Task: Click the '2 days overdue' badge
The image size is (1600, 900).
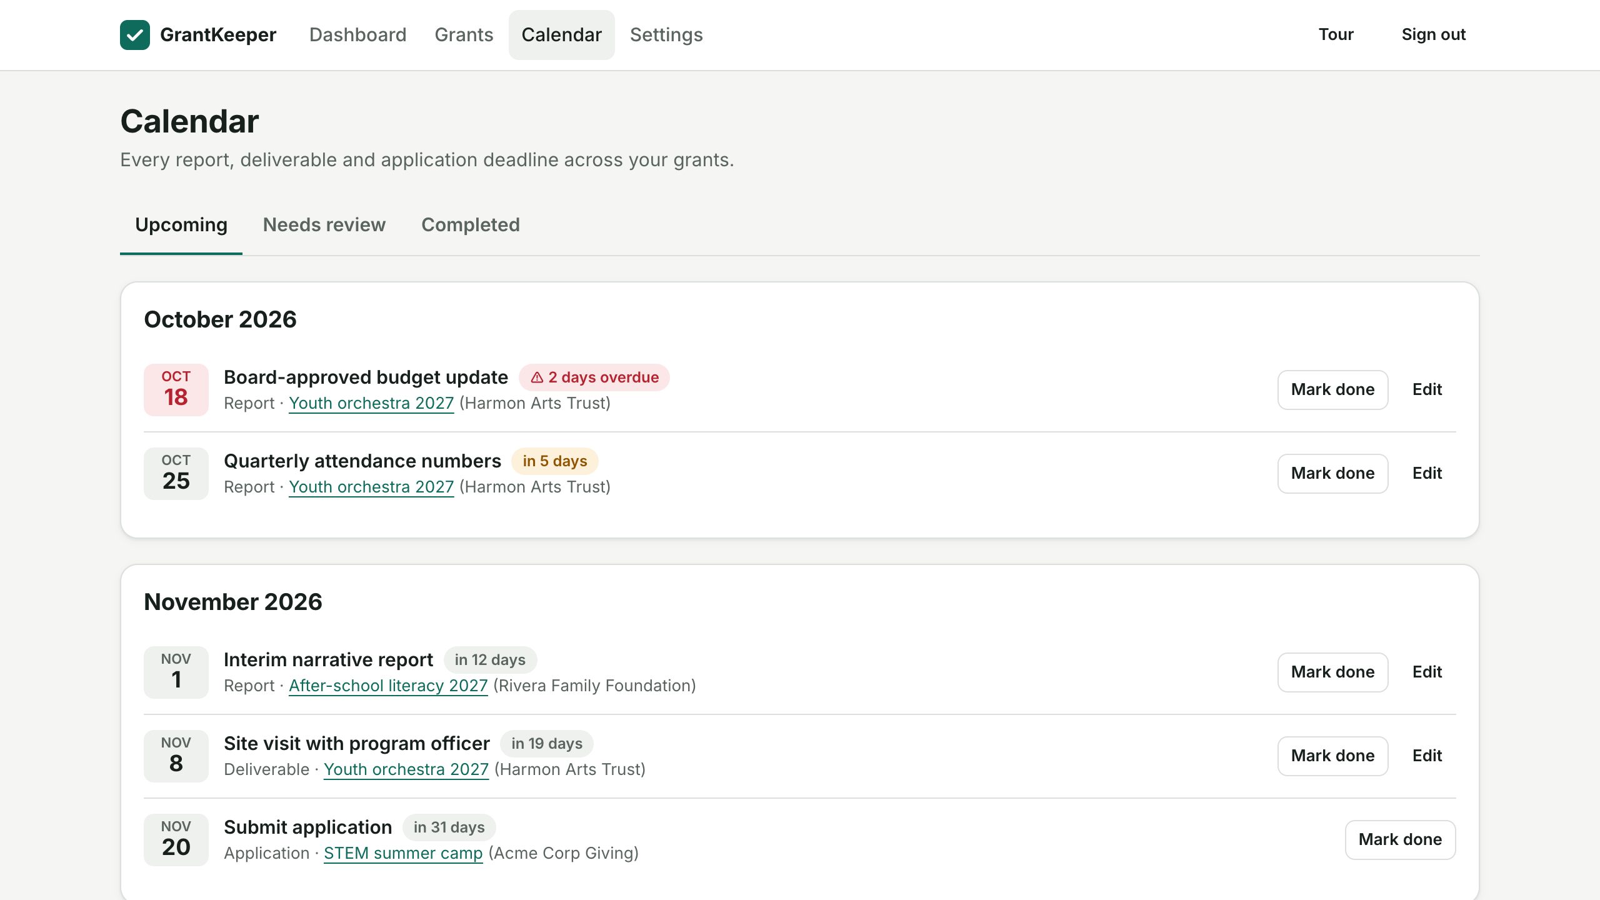Action: click(x=594, y=377)
